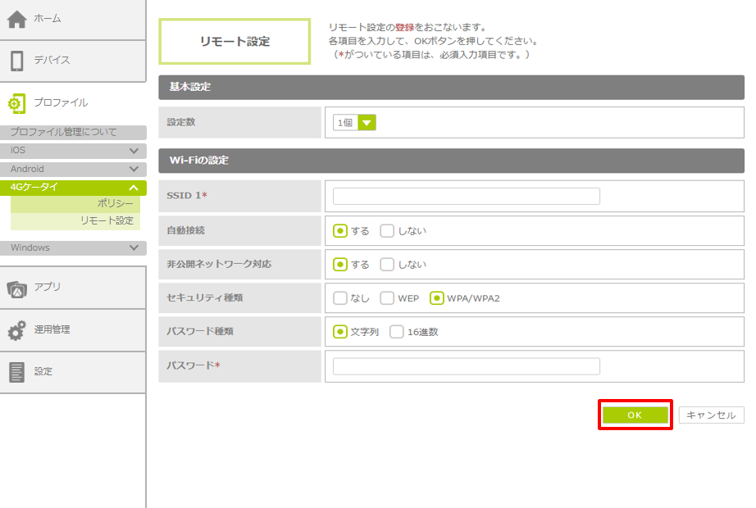Viewport: 756px width, 508px height.
Task: Click the green OK button
Action: click(x=635, y=415)
